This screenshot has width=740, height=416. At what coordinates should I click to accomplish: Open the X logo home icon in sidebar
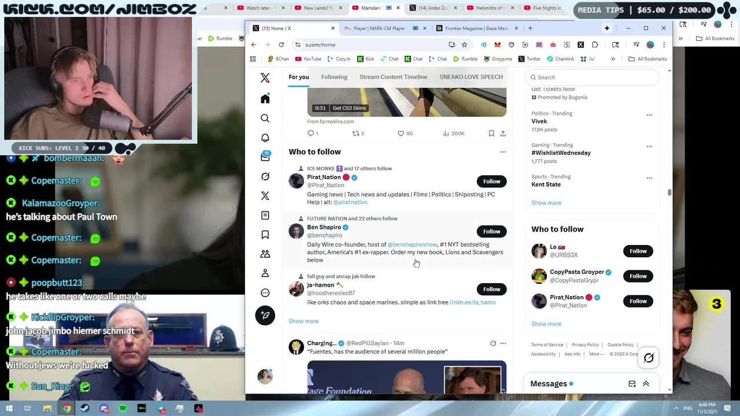pos(265,78)
